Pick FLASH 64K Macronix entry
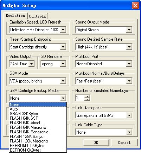Image resolution: width=141 pixels, height=153 pixels. click(x=38, y=127)
